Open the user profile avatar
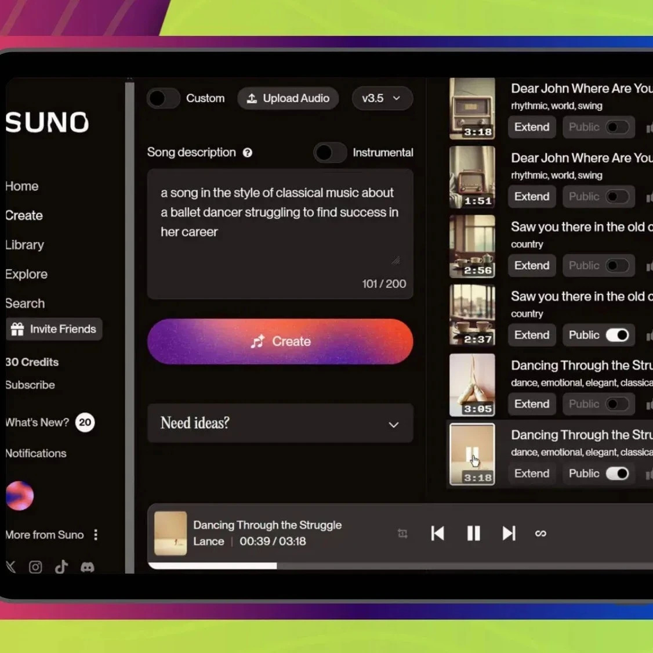 20,496
